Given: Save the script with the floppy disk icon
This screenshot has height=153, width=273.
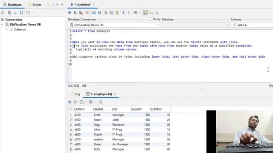Looking at the screenshot, I should (x=94, y=13).
